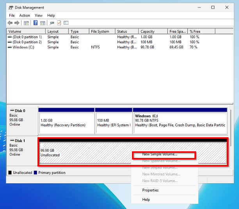The height and width of the screenshot is (209, 239).
Task: Click the 100 MB capacity cell in the volume list
Action: [146, 42]
